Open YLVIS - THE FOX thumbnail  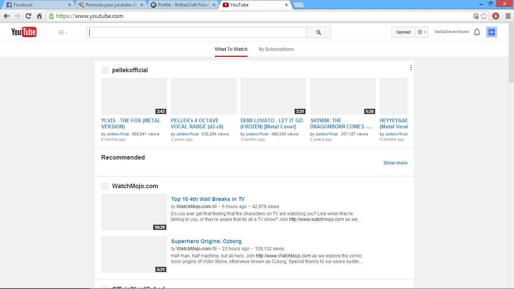(134, 96)
